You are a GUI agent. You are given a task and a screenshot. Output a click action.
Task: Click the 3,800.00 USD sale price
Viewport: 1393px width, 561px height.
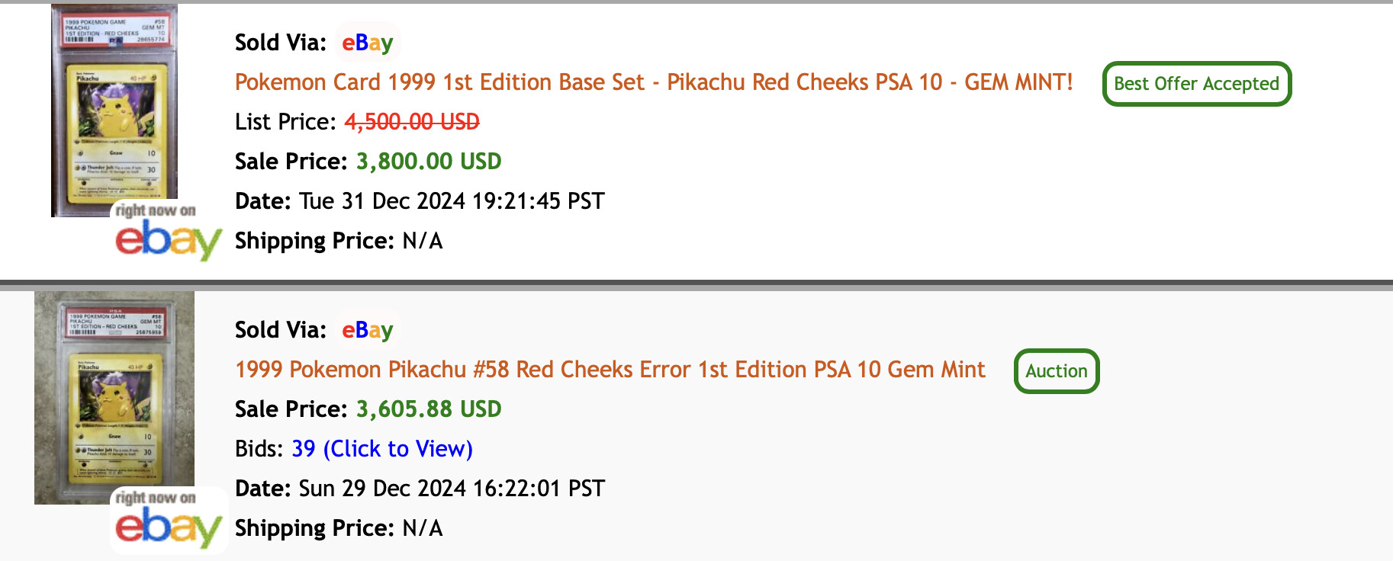pyautogui.click(x=429, y=162)
